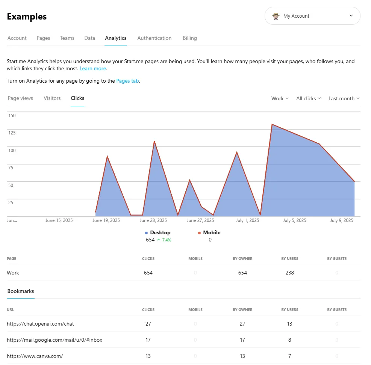Viewport: 371px width, 365px height.
Task: Click the chat.openai.com bookmark URL
Action: [40, 324]
